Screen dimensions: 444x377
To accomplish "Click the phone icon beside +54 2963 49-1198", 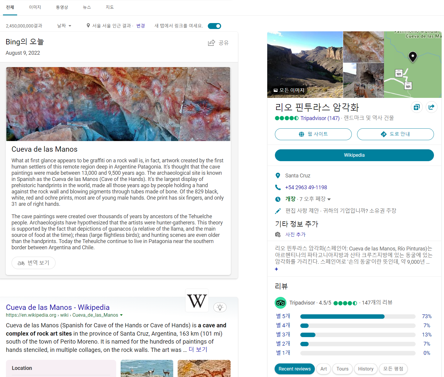I will point(278,187).
